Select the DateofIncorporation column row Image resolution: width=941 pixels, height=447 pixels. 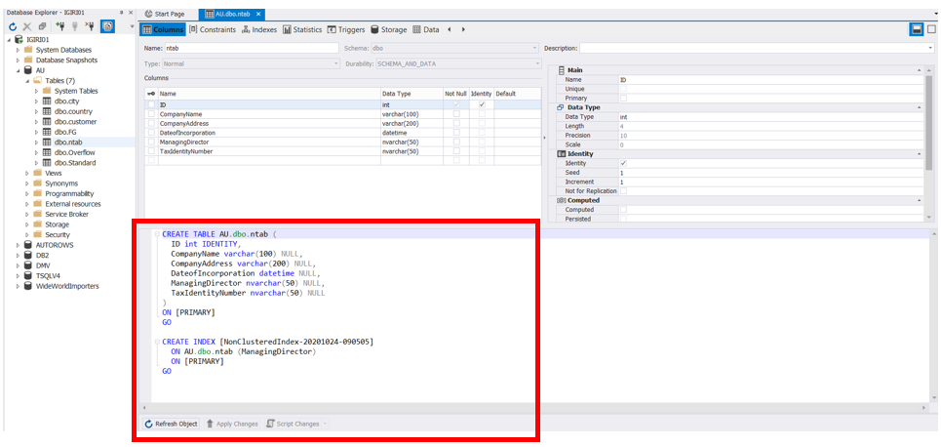coord(343,133)
